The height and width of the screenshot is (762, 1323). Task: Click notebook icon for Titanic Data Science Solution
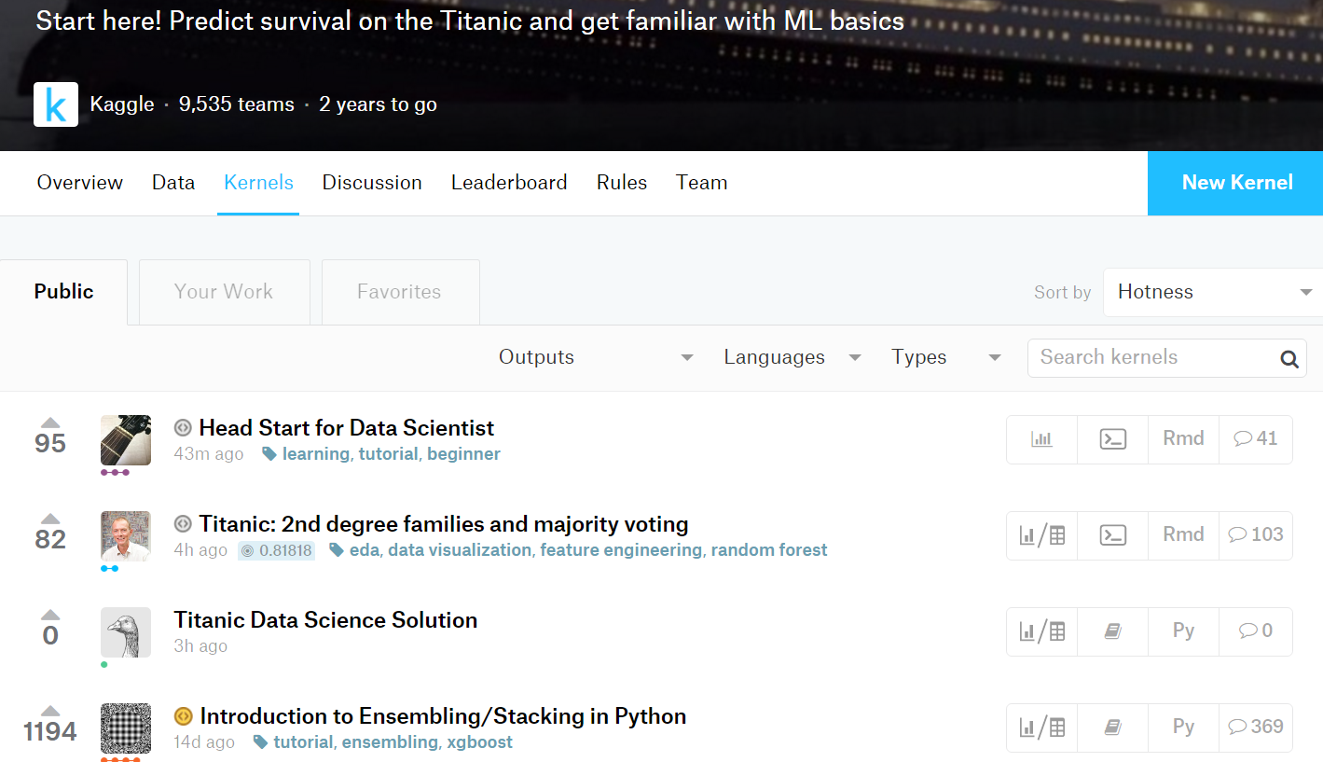pos(1112,631)
